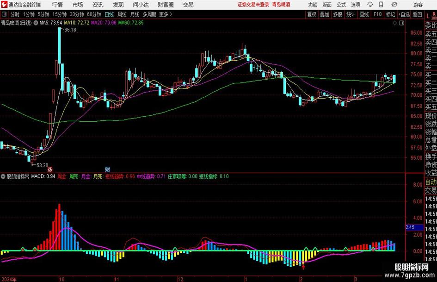This screenshot has height=282, width=437.
Task: Click the 86.18 high price label
Action: pyautogui.click(x=70, y=30)
